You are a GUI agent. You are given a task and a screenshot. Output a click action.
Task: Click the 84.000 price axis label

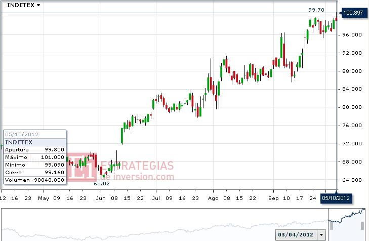click(353, 89)
